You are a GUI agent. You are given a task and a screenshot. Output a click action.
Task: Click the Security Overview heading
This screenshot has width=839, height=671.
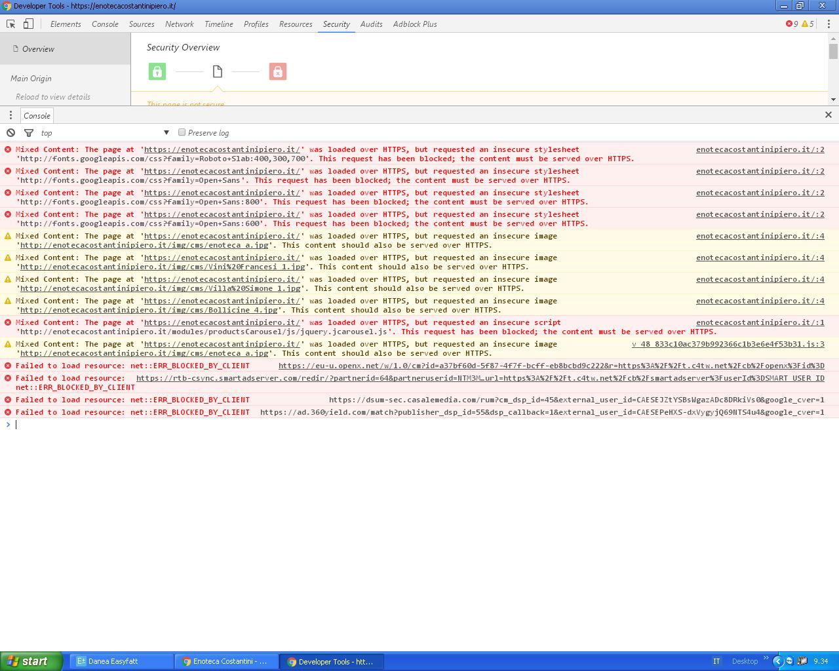click(184, 48)
